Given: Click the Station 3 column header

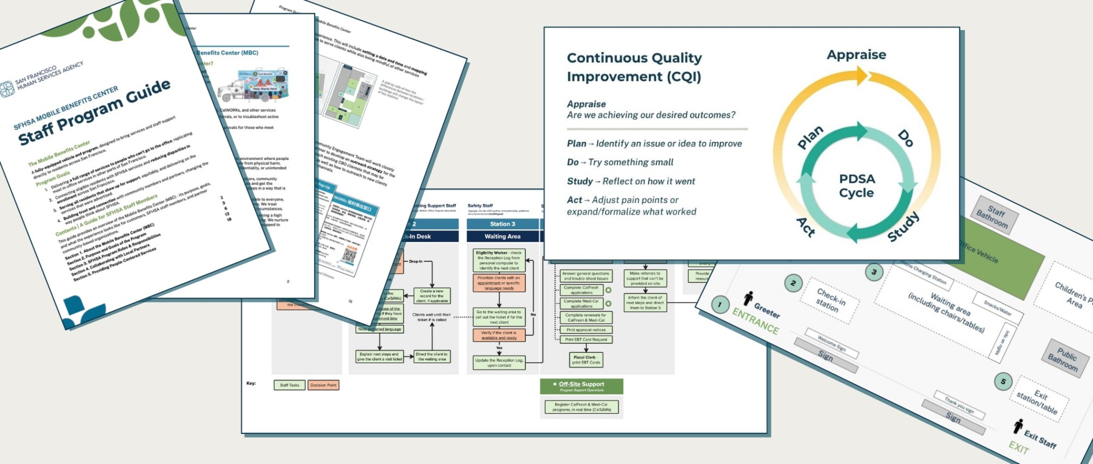Looking at the screenshot, I should (502, 224).
